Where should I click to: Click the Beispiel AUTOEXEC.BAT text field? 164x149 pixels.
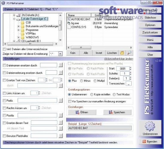click(100, 128)
